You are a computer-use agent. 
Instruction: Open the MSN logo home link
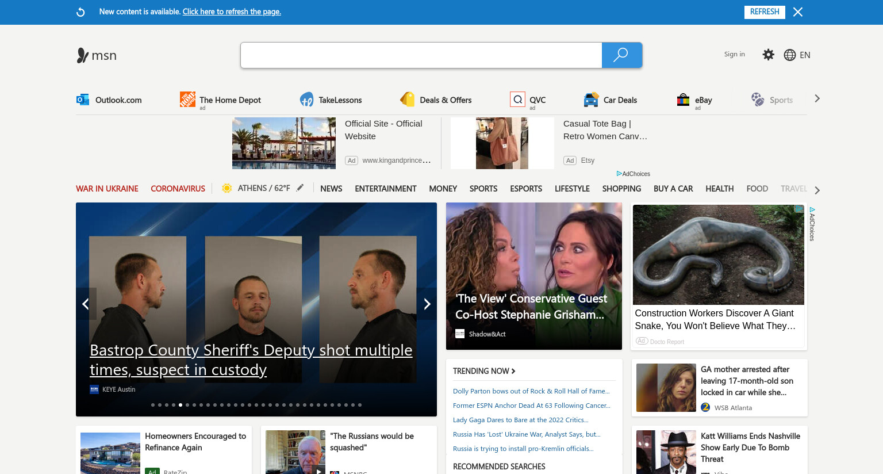97,55
